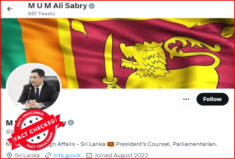Click the Fact Checked red stamp
Viewport: 235px width, 159px height.
(x=35, y=130)
